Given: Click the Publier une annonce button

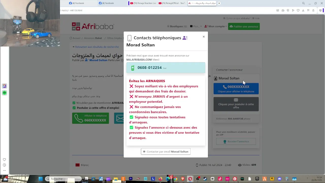Looking at the screenshot, I should pos(244,26).
